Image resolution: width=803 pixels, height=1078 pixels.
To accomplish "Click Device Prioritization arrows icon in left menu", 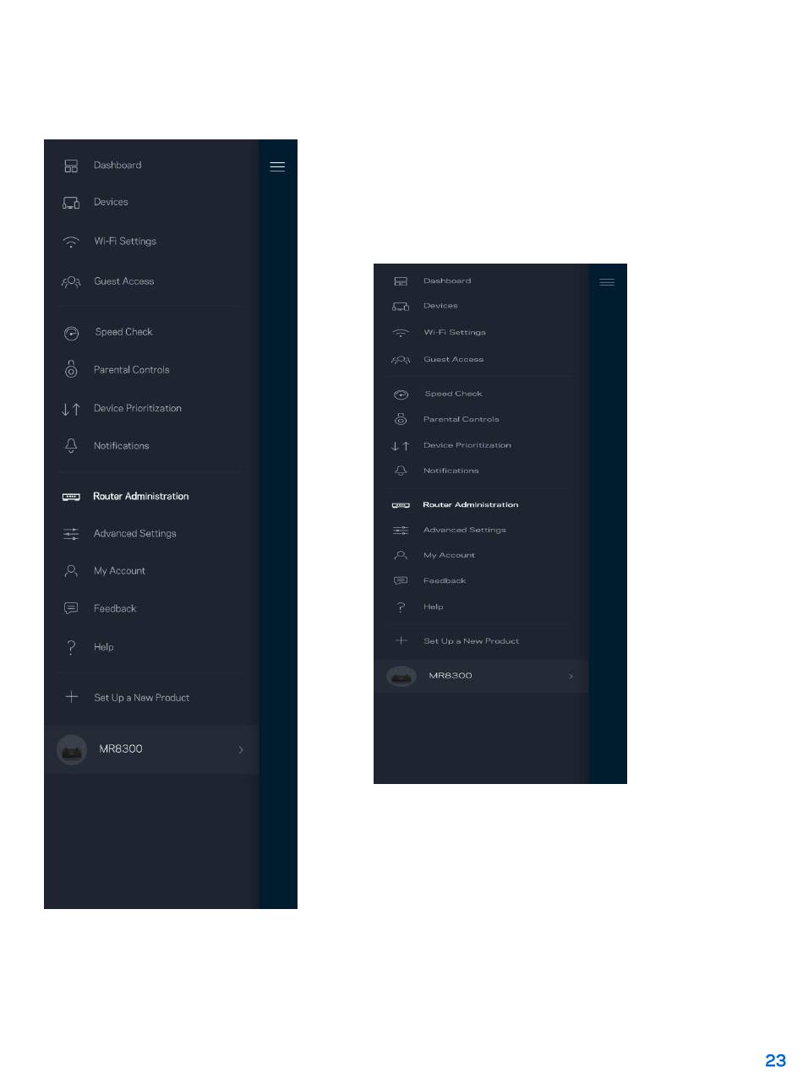I will pos(72,409).
